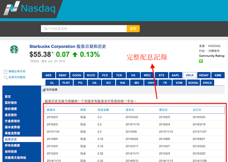Image resolution: width=228 pixels, height=162 pixels.
Task: Select the WDC ticker tab
Action: click(x=147, y=75)
